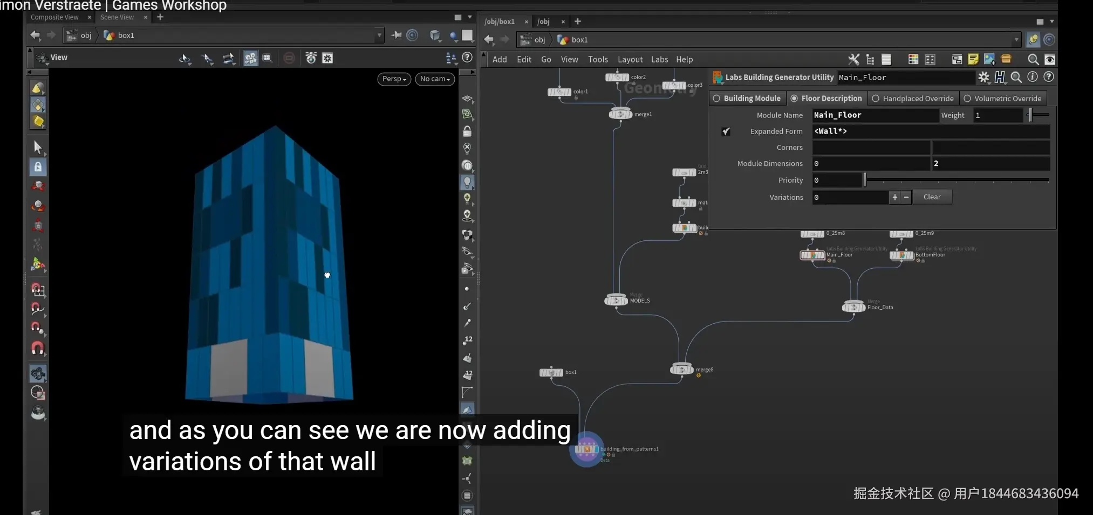Viewport: 1093px width, 515px height.
Task: Add a variation with plus button
Action: point(894,197)
